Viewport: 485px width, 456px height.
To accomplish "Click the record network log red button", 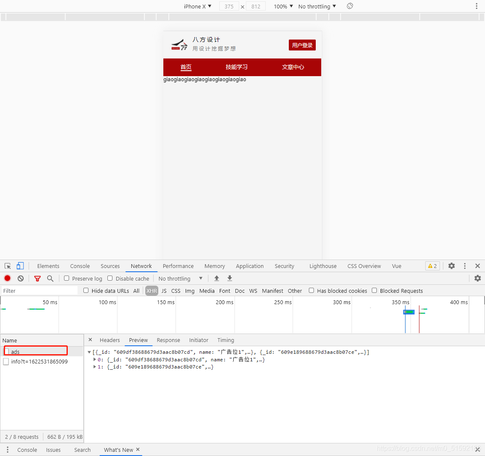I will (x=8, y=278).
